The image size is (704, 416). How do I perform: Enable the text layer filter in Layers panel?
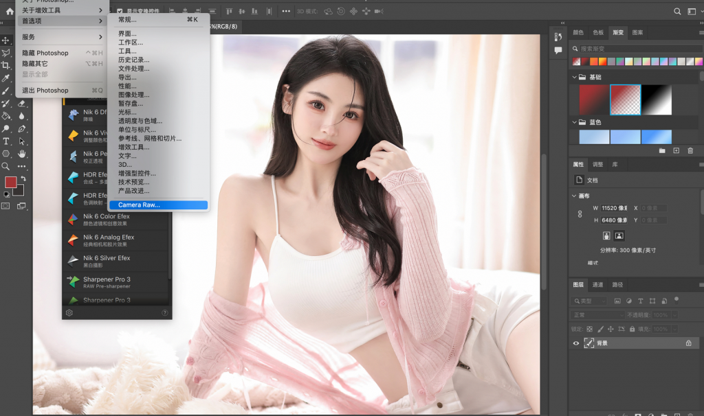tap(641, 301)
